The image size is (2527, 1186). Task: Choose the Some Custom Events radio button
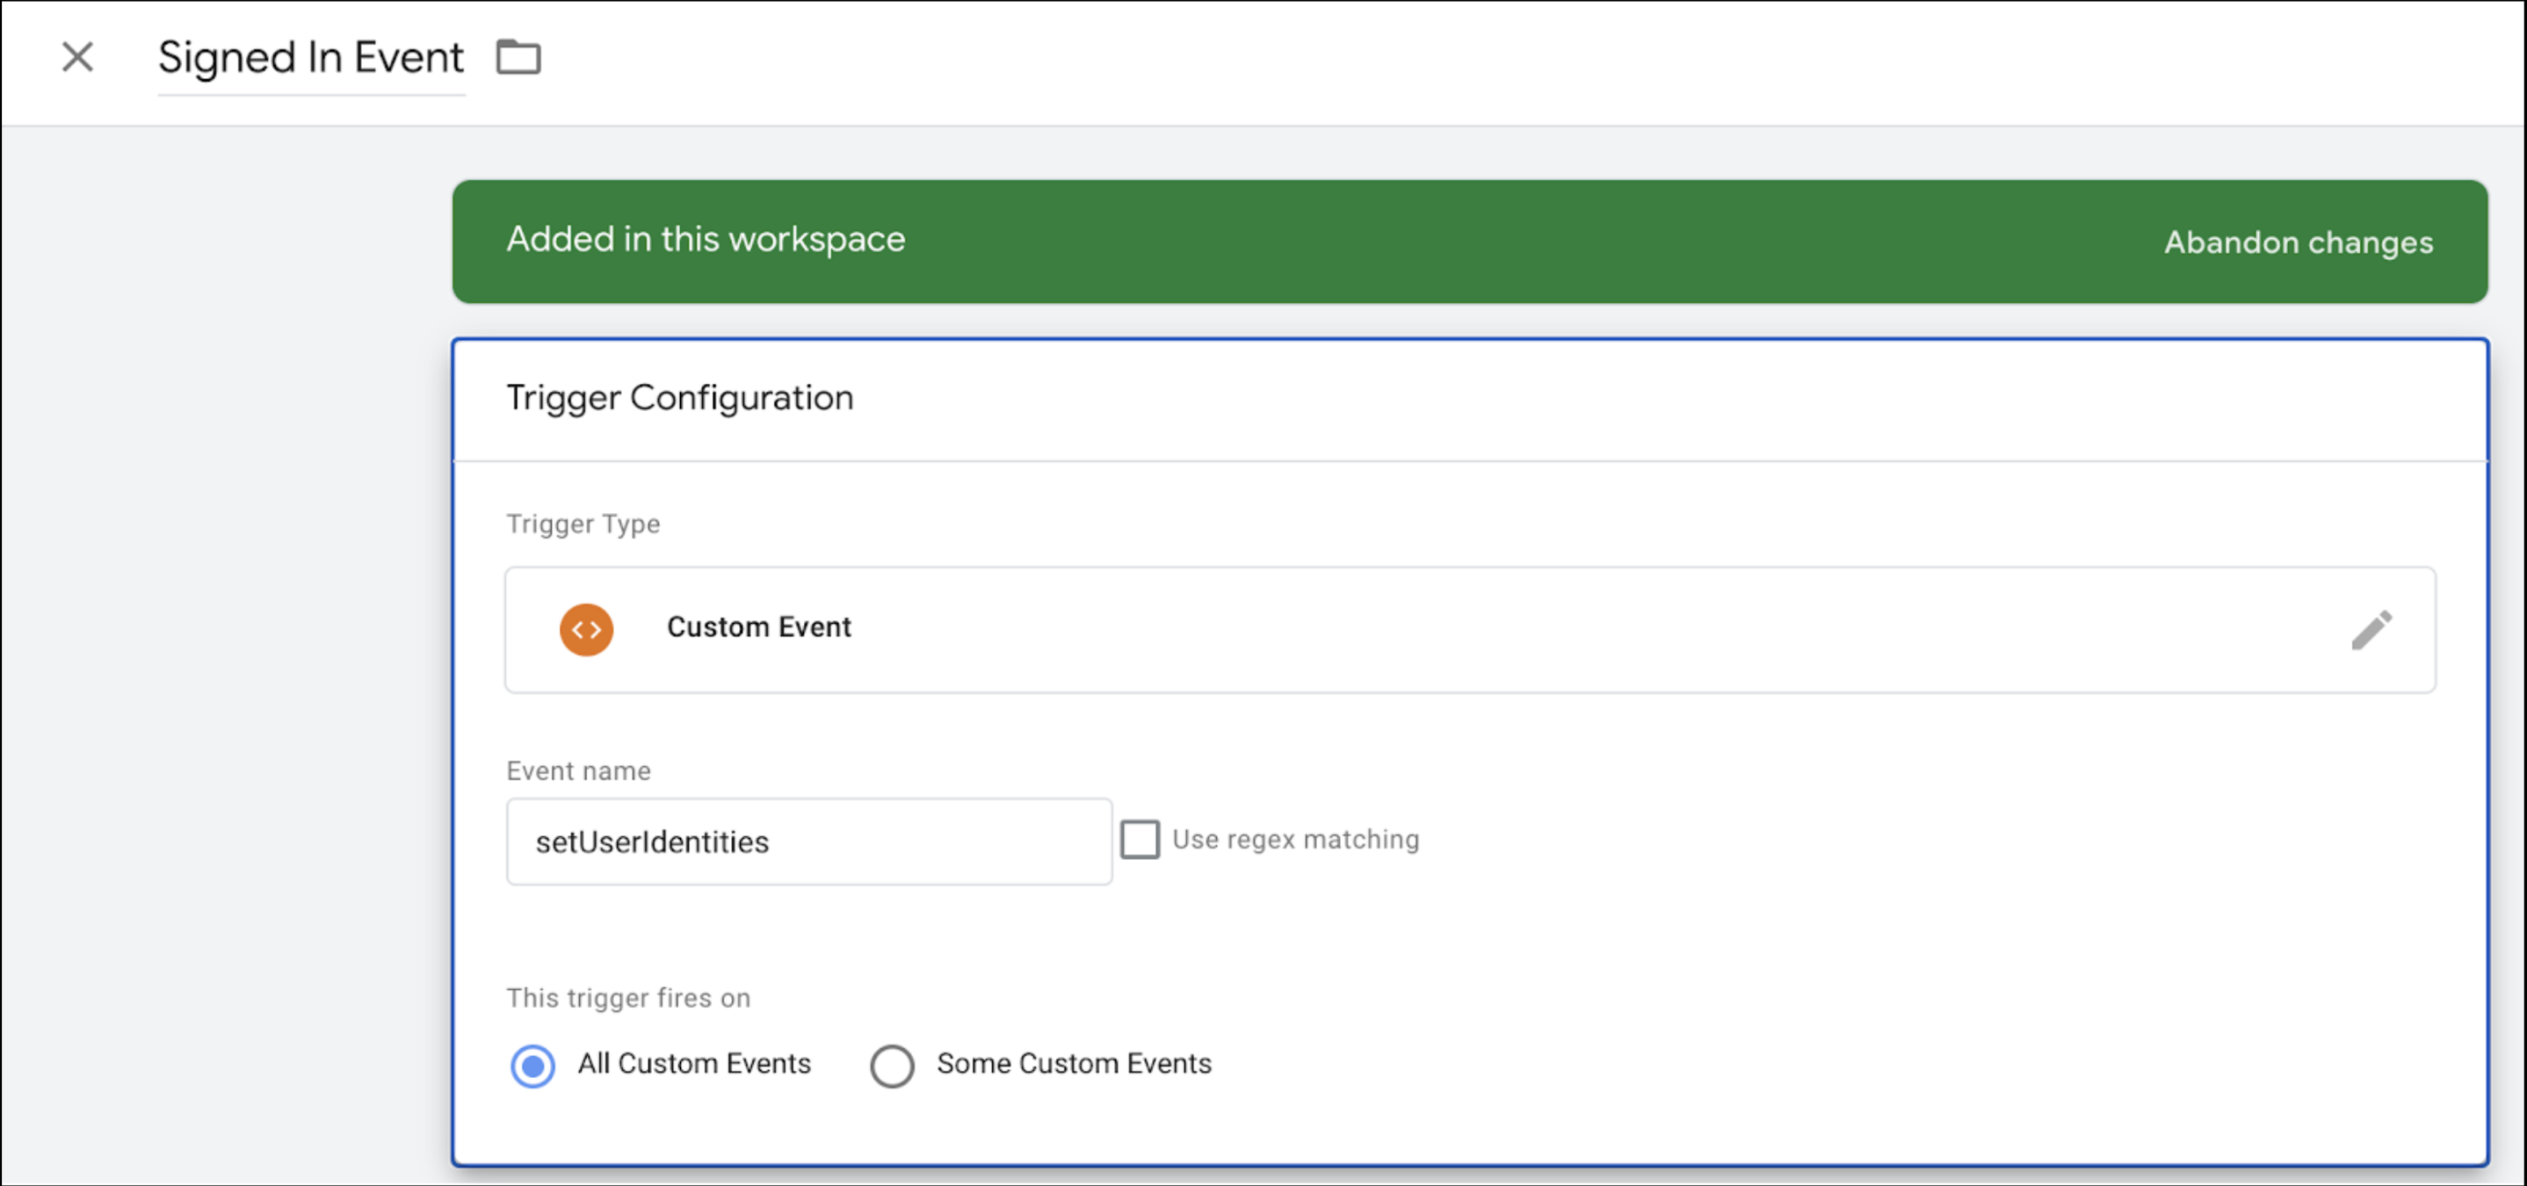point(892,1066)
